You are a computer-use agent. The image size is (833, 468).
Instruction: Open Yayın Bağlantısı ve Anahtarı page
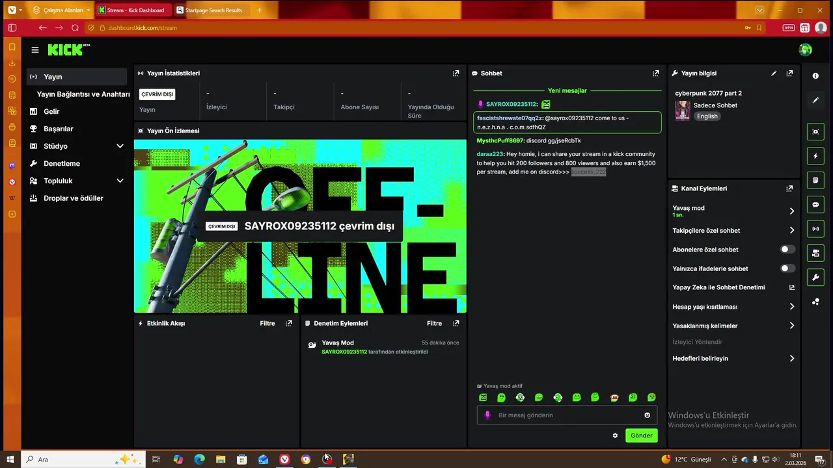tap(83, 94)
